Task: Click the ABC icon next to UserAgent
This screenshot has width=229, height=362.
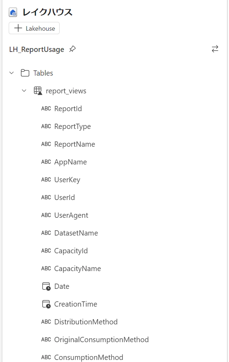Action: [46, 215]
